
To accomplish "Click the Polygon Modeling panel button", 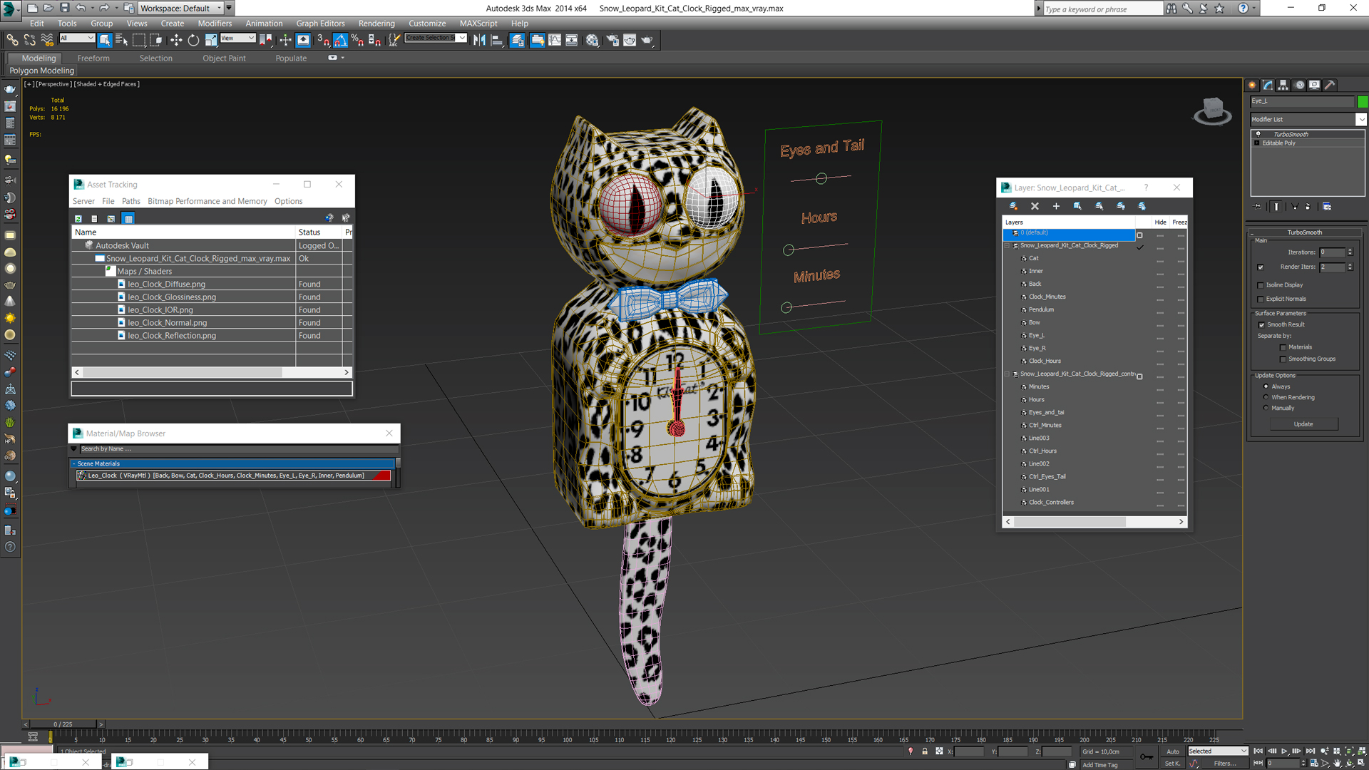I will point(41,71).
